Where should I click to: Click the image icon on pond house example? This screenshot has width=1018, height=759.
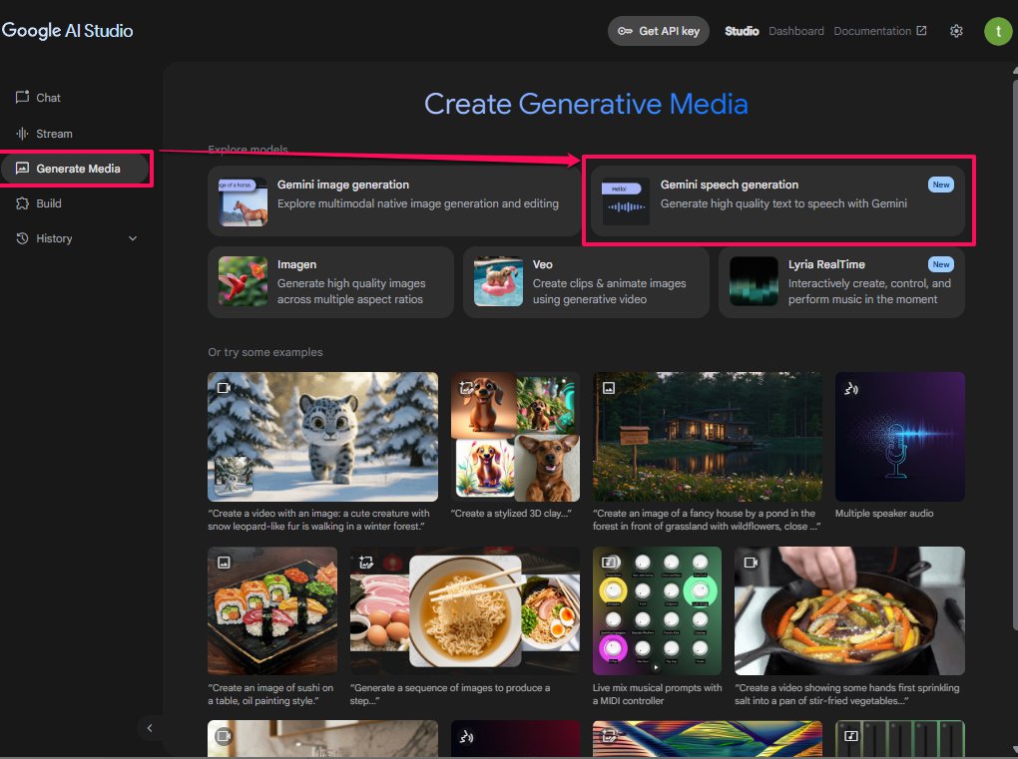tap(609, 388)
